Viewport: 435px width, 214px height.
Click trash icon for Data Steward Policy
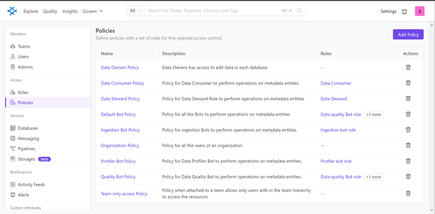tap(408, 99)
